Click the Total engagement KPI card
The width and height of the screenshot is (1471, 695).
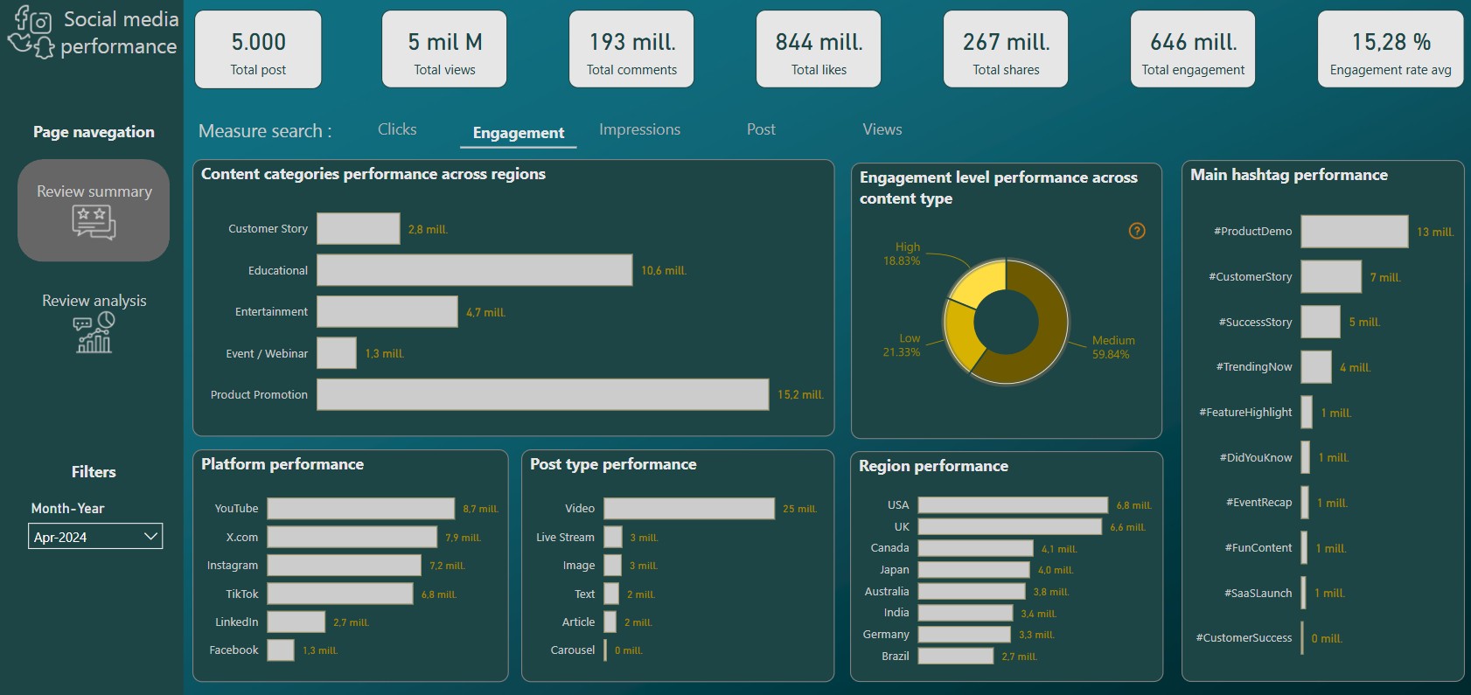click(x=1192, y=50)
